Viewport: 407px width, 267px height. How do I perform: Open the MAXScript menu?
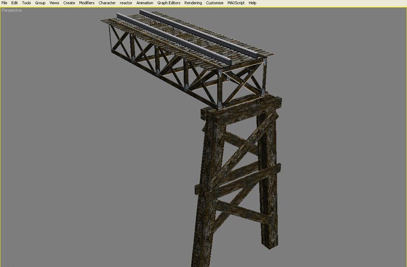(236, 3)
